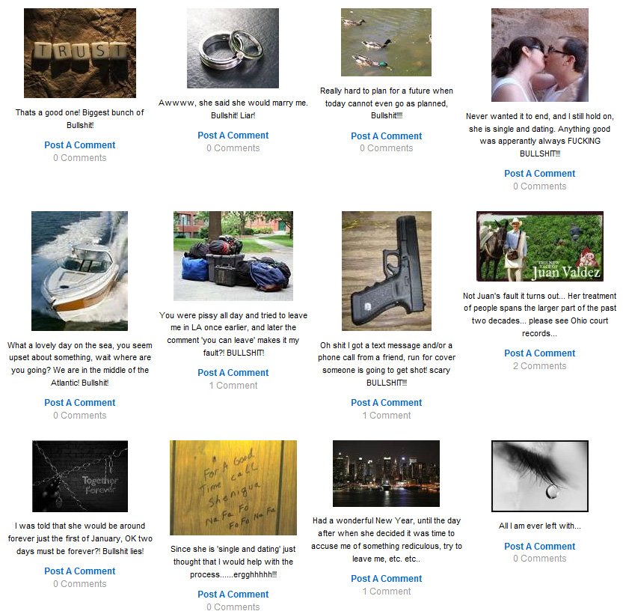Open the wedding rings photo

233,48
